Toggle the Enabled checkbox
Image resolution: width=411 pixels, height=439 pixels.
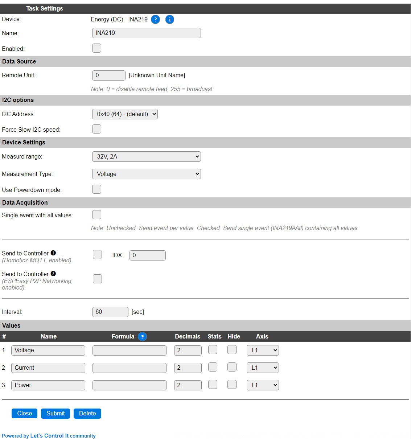coord(96,48)
